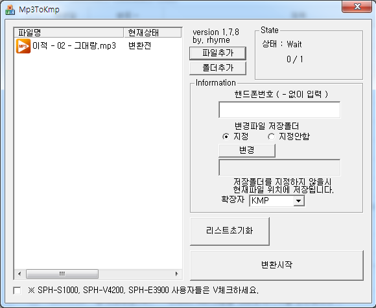The height and width of the screenshot is (308, 376).
Task: Sort by the 현재상태 column header
Action: click(x=152, y=32)
